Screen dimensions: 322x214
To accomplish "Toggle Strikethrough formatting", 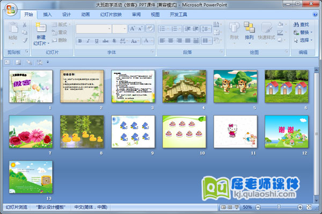I will [105, 41].
